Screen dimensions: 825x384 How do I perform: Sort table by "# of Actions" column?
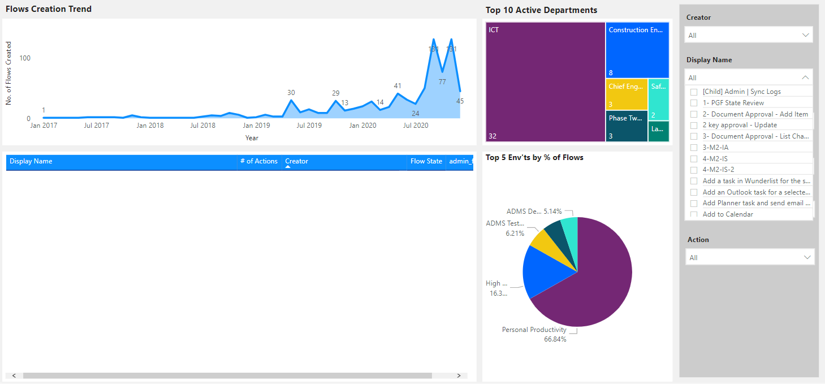[259, 161]
